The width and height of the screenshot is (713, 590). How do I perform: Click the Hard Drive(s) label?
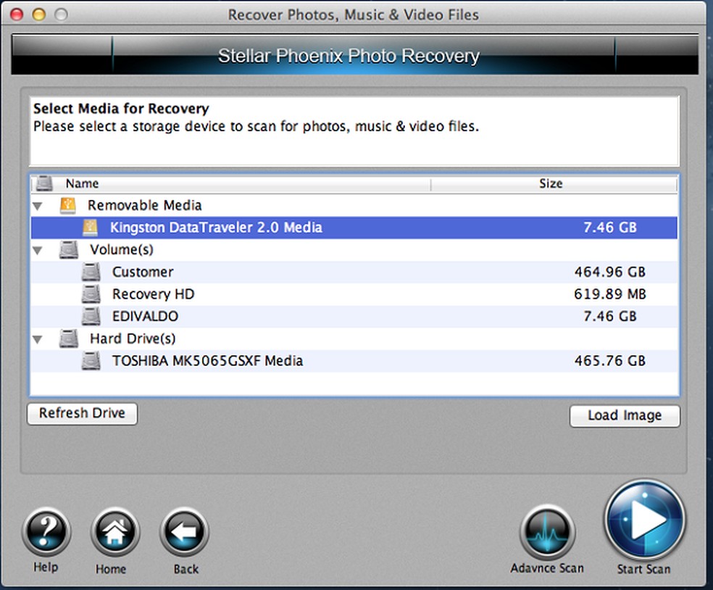point(133,339)
